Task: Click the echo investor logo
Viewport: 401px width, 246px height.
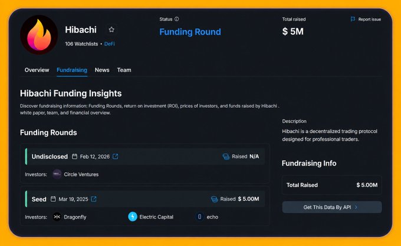Action: tap(199, 217)
